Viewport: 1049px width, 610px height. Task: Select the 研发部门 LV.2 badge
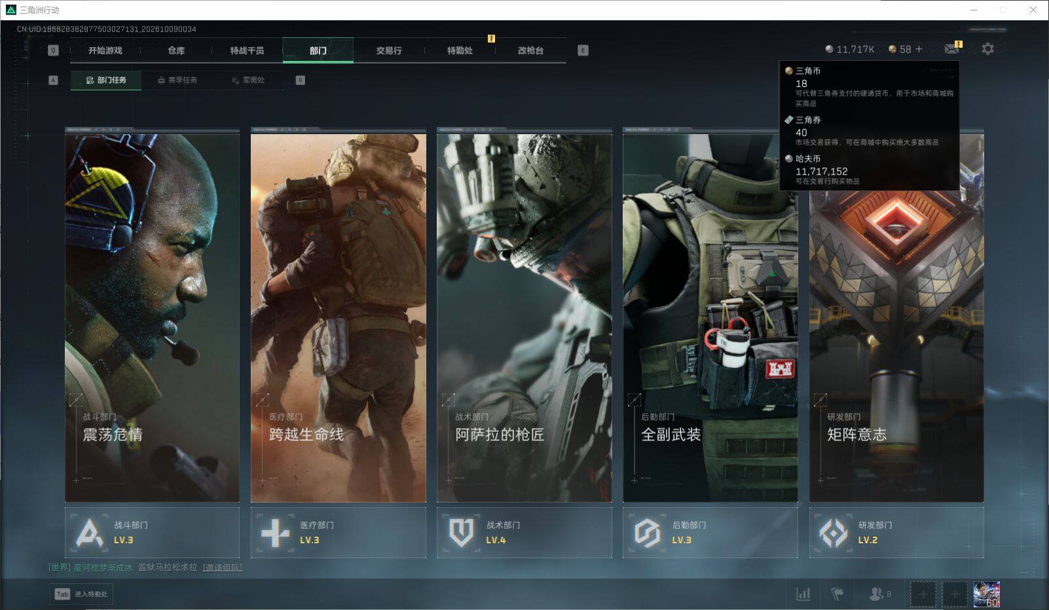pyautogui.click(x=896, y=533)
